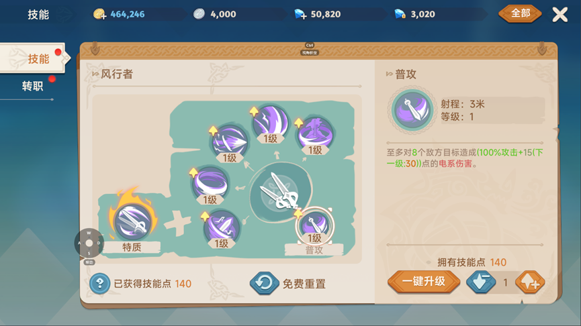
Task: Click the 一键升级 one-click upgrade button
Action: 424,282
